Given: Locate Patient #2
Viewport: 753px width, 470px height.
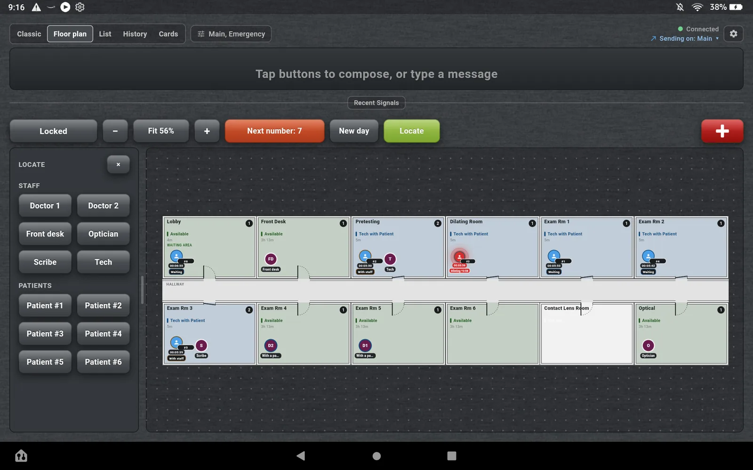Looking at the screenshot, I should click(x=104, y=305).
